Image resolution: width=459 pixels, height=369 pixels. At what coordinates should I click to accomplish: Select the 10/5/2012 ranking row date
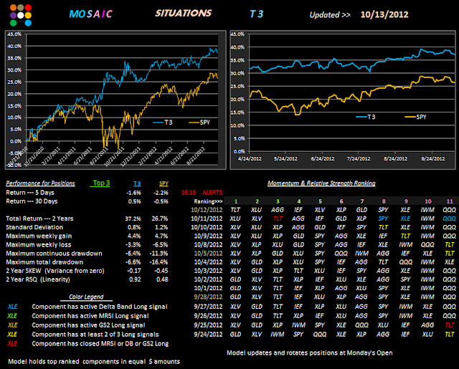[x=208, y=253]
